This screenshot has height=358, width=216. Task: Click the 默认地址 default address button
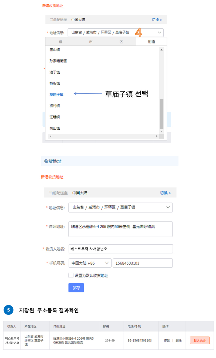(200, 340)
